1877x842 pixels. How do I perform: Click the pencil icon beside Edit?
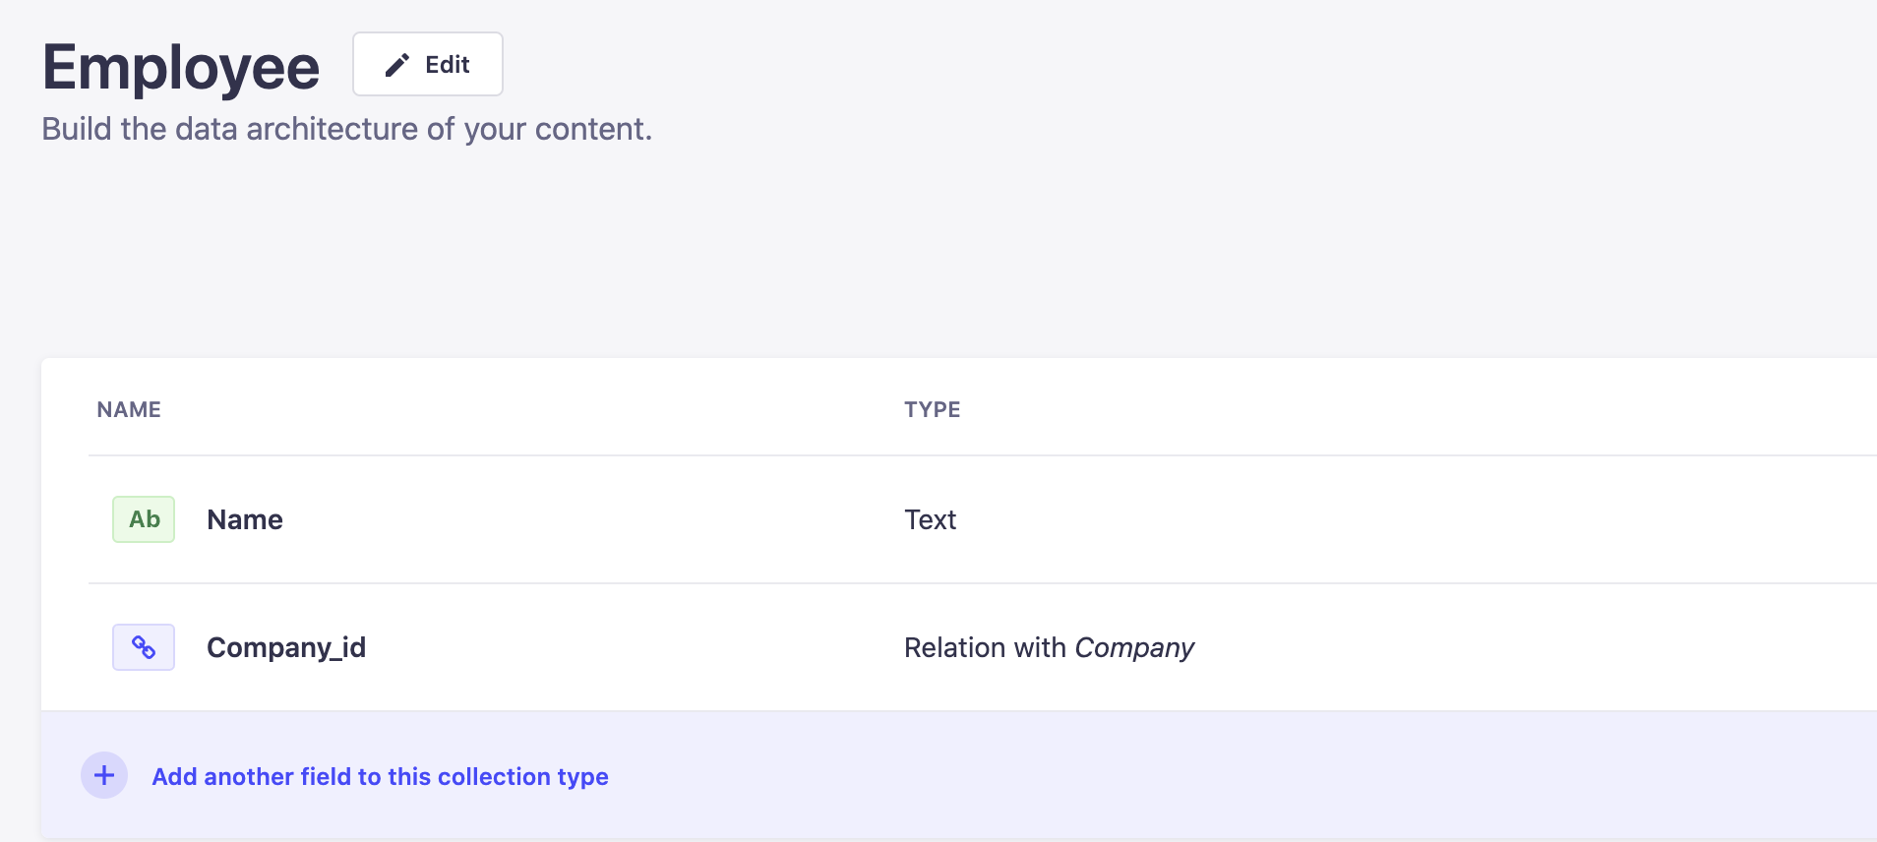[397, 65]
